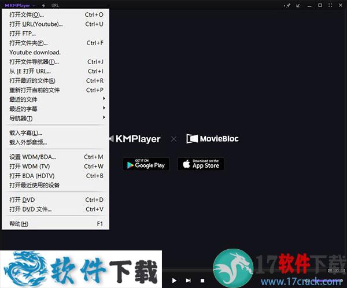This screenshot has width=347, height=288.
Task: Pin the window on top
Action: [x=287, y=5]
